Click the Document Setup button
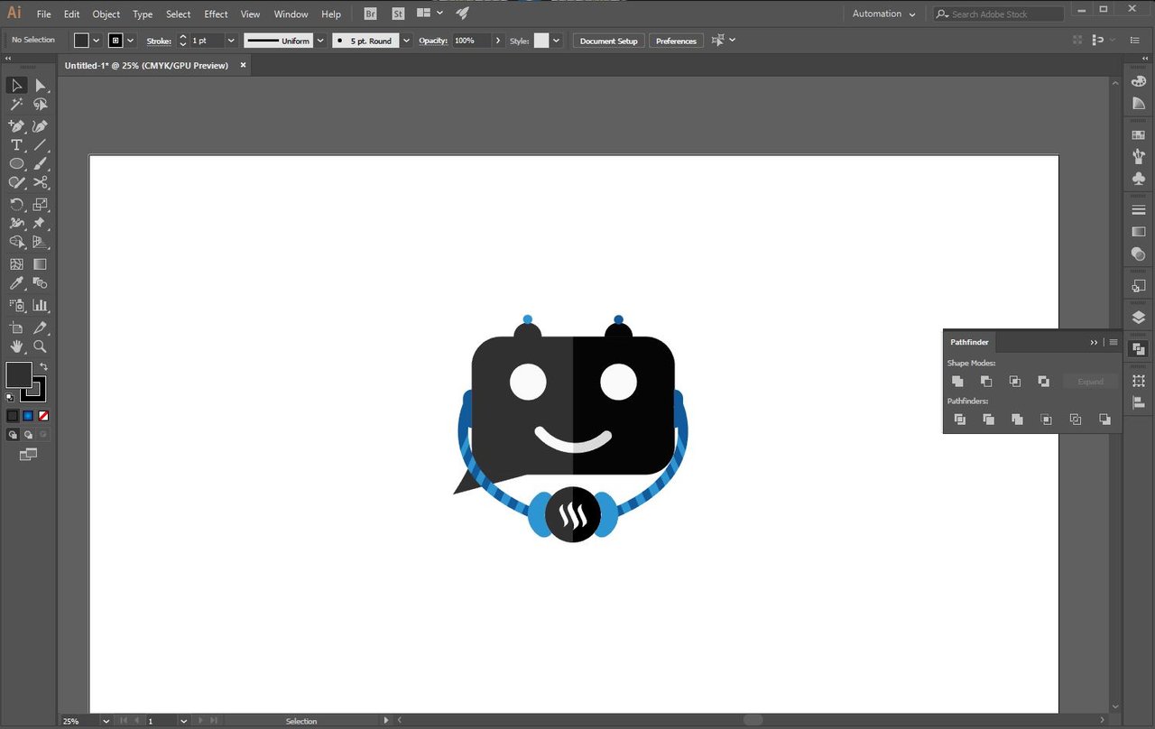Image resolution: width=1155 pixels, height=729 pixels. (x=608, y=41)
